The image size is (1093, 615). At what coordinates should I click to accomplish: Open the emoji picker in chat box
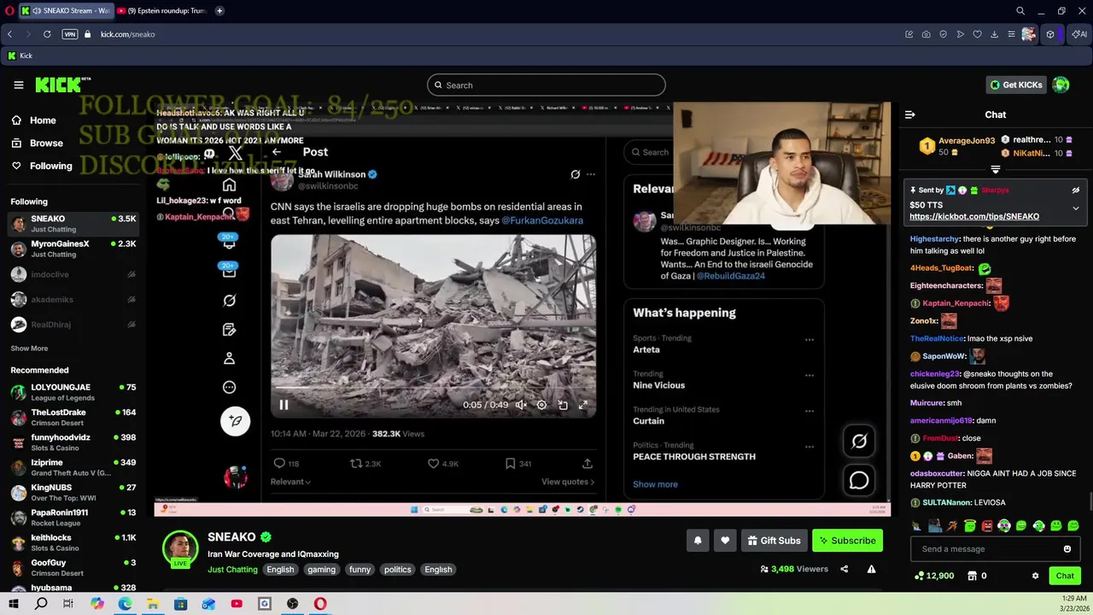point(1067,549)
